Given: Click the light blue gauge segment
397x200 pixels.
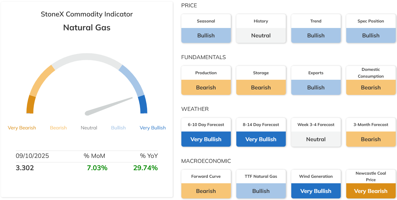Looking at the screenshot, I should tap(133, 80).
